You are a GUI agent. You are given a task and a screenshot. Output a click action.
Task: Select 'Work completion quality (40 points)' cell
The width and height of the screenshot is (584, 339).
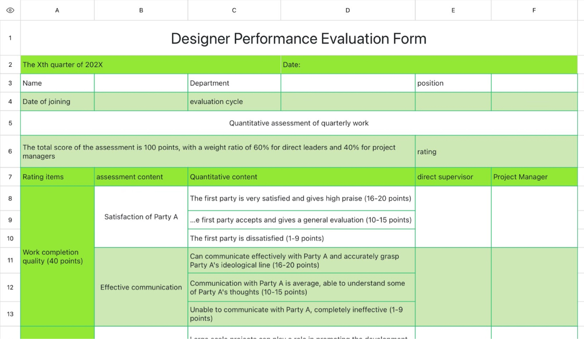coord(57,256)
